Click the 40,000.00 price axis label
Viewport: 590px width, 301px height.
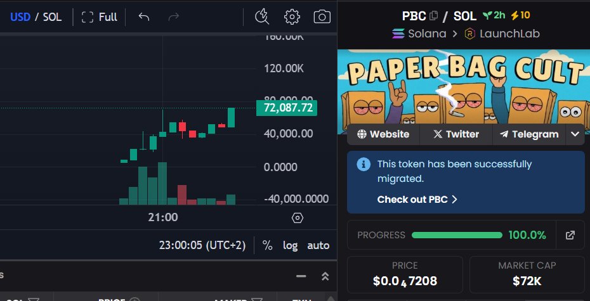click(x=288, y=134)
